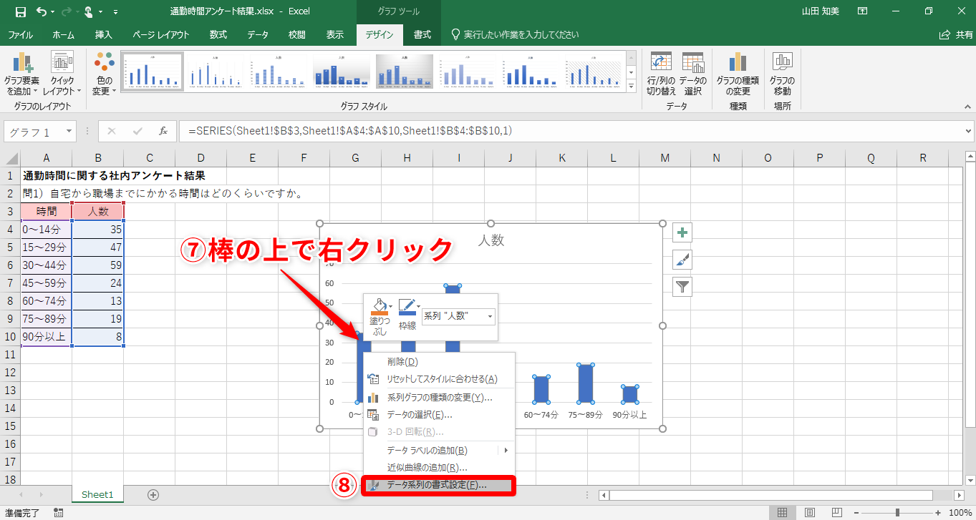Screen dimensions: 976x520
Task: Select header cell 人数 in B3
Action: click(x=98, y=212)
